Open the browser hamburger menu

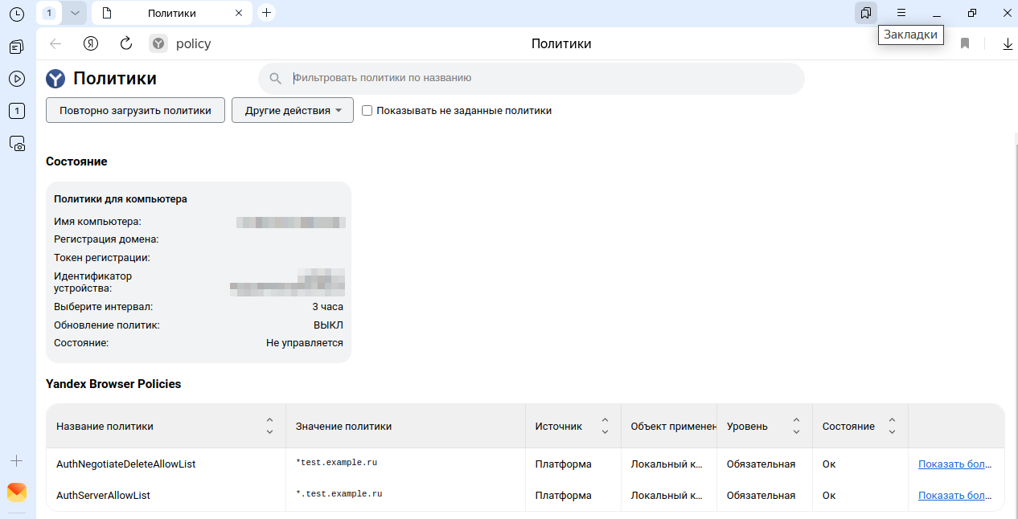[901, 13]
